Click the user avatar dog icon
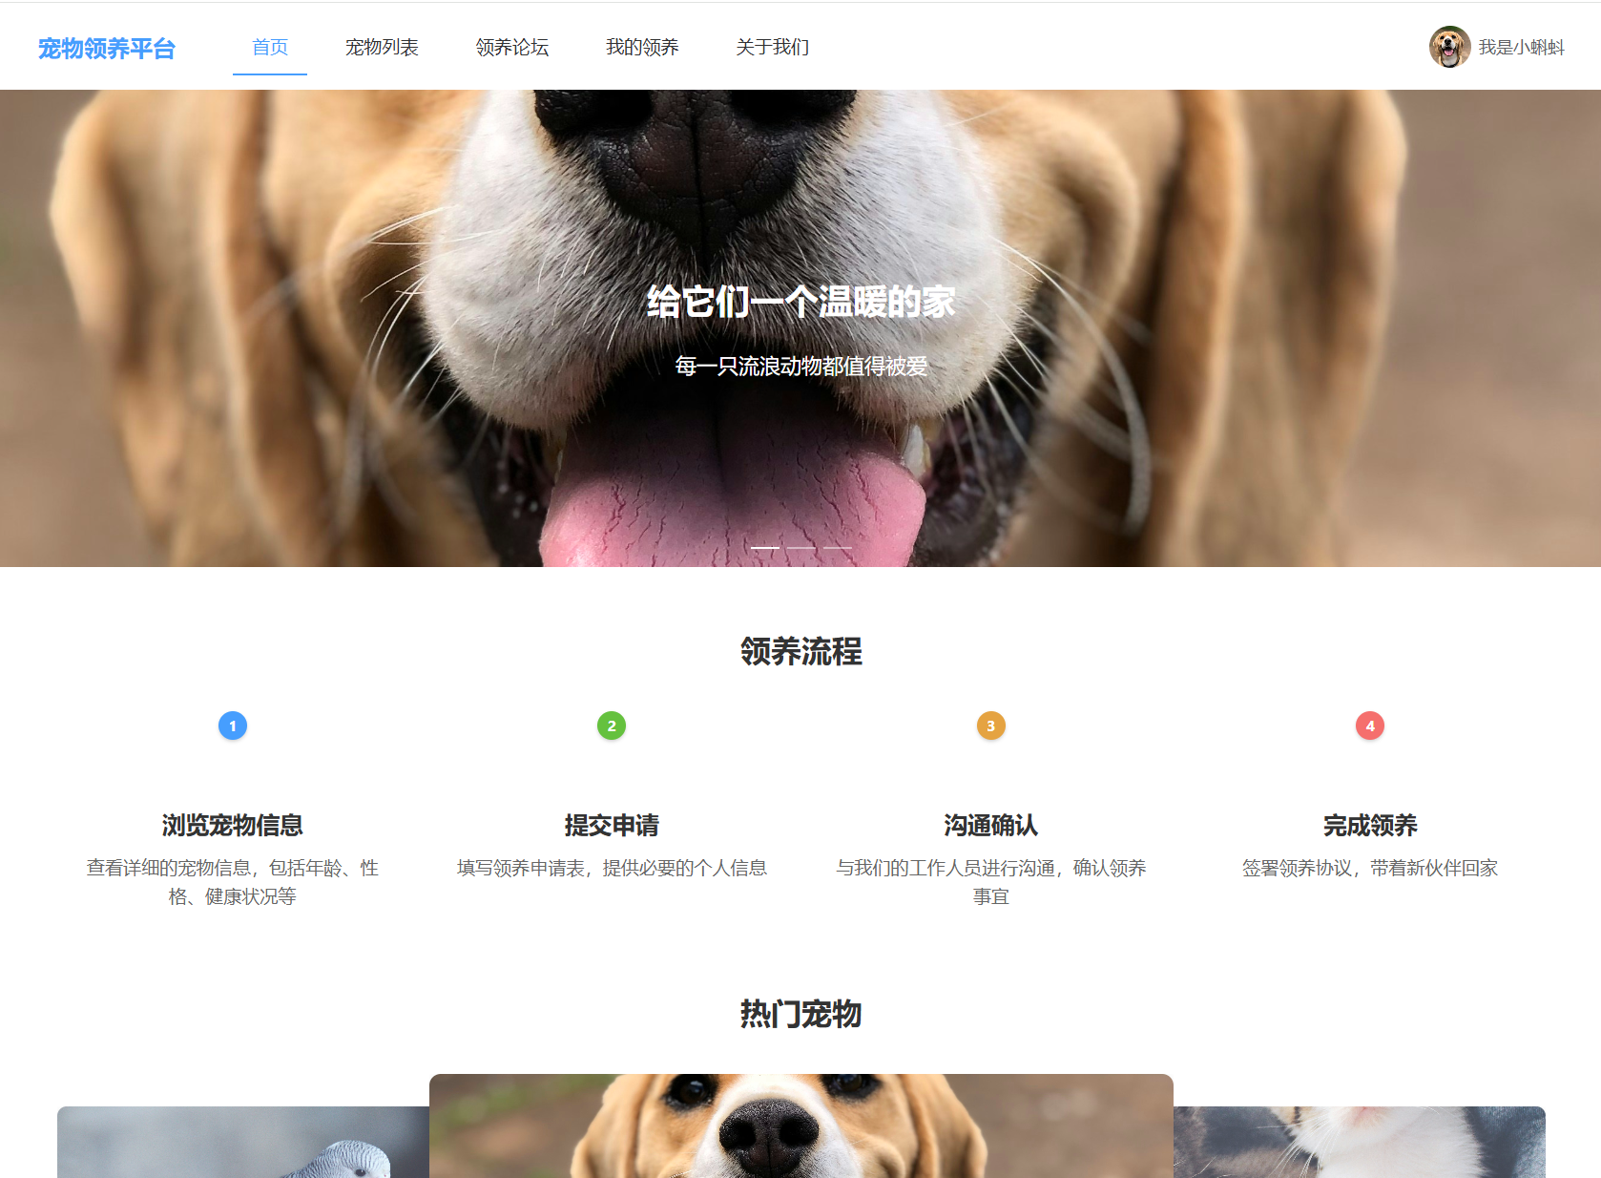Screen dimensions: 1601x1178 (1449, 47)
